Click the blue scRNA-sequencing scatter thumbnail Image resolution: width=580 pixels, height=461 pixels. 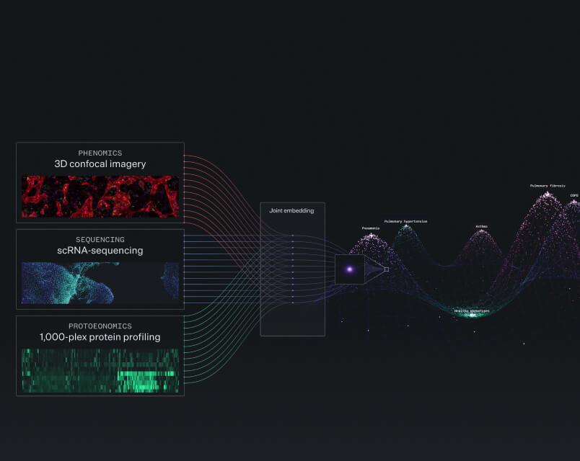point(100,283)
